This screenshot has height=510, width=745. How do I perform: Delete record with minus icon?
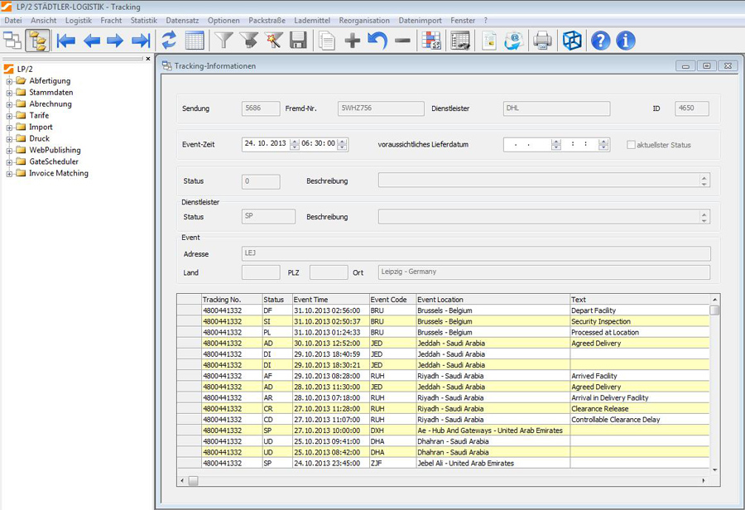[x=402, y=41]
